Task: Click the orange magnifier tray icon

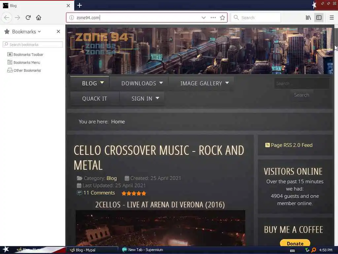Action: [x=314, y=250]
